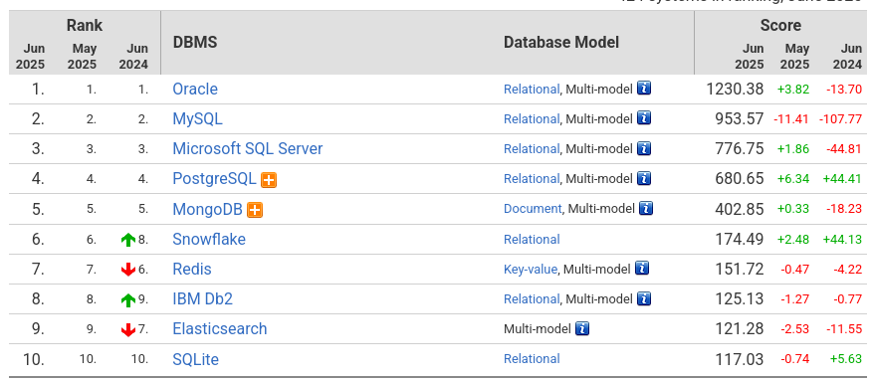Screen dimensions: 872x382
Task: Click green up arrow in Snowflake row
Action: (x=127, y=240)
